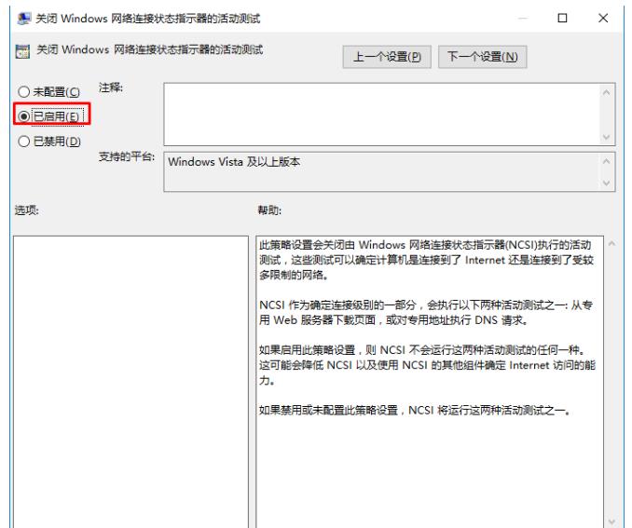Click up arrow in supported platform scrollbar
632x528 pixels.
606,161
